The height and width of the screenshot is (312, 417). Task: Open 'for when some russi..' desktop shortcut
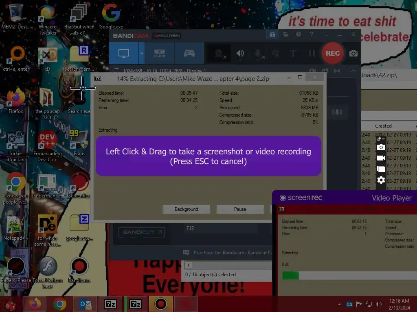click(47, 231)
